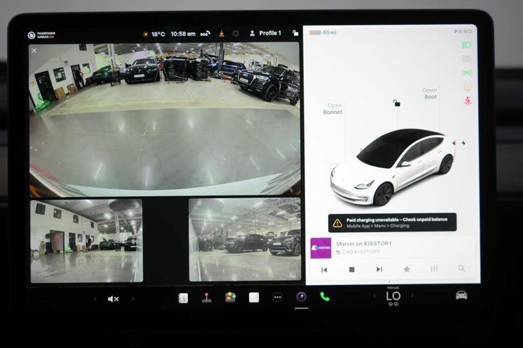The height and width of the screenshot is (348, 523).
Task: Open the Toybox app icon
Action: click(230, 298)
